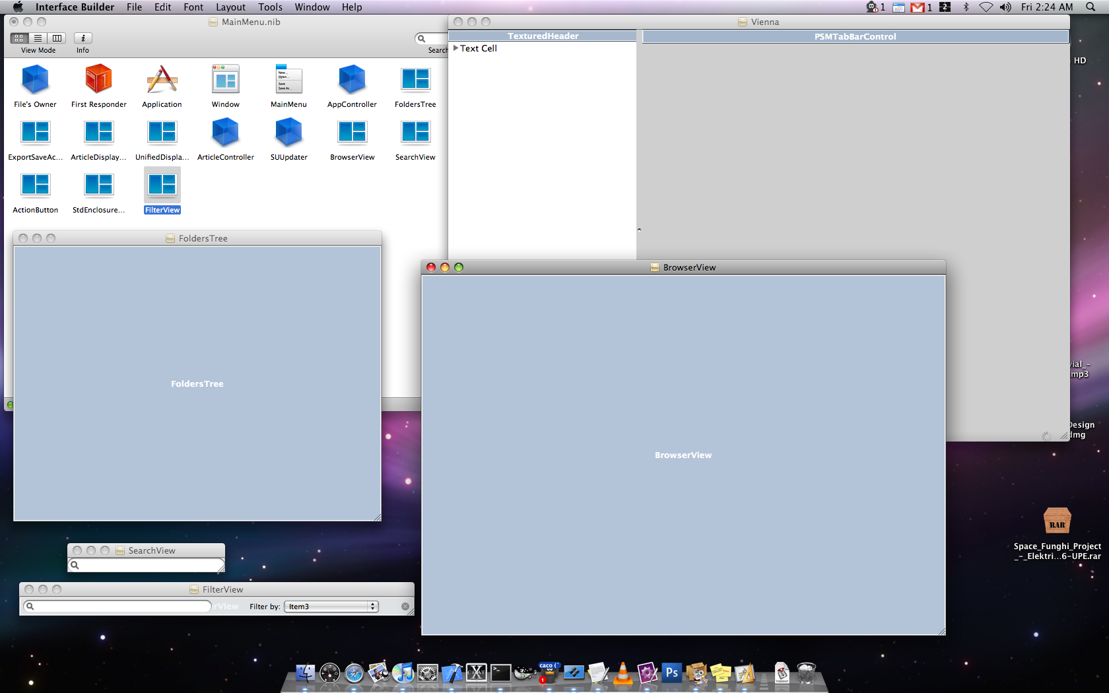1109x693 pixels.
Task: Open the Info inspector button
Action: [x=83, y=38]
